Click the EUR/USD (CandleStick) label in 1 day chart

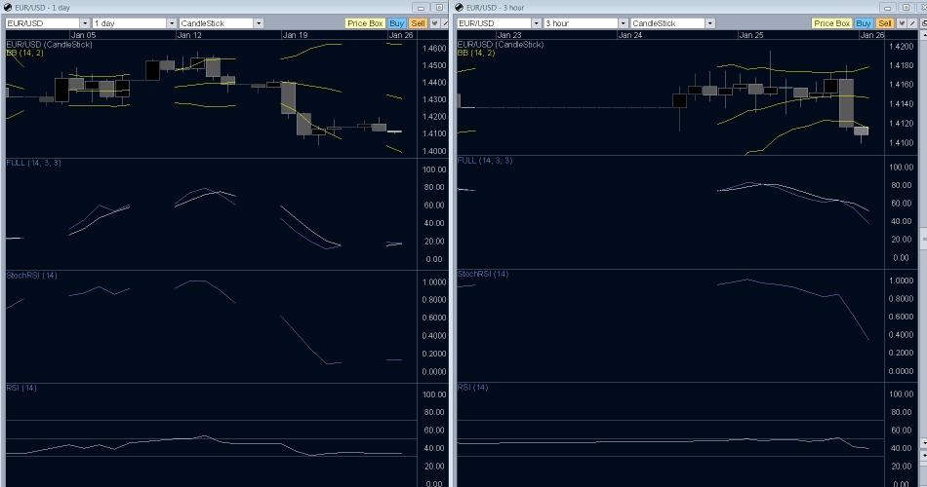[49, 44]
